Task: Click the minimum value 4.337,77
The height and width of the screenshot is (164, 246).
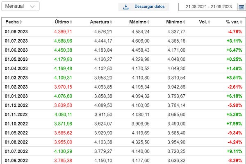Action: (x=176, y=32)
